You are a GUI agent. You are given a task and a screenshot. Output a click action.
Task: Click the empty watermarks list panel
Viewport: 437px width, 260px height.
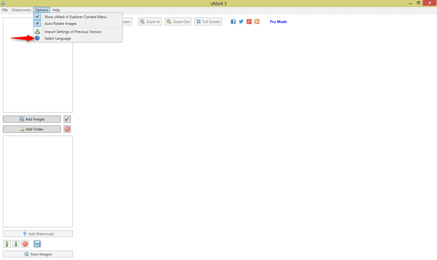(38, 182)
